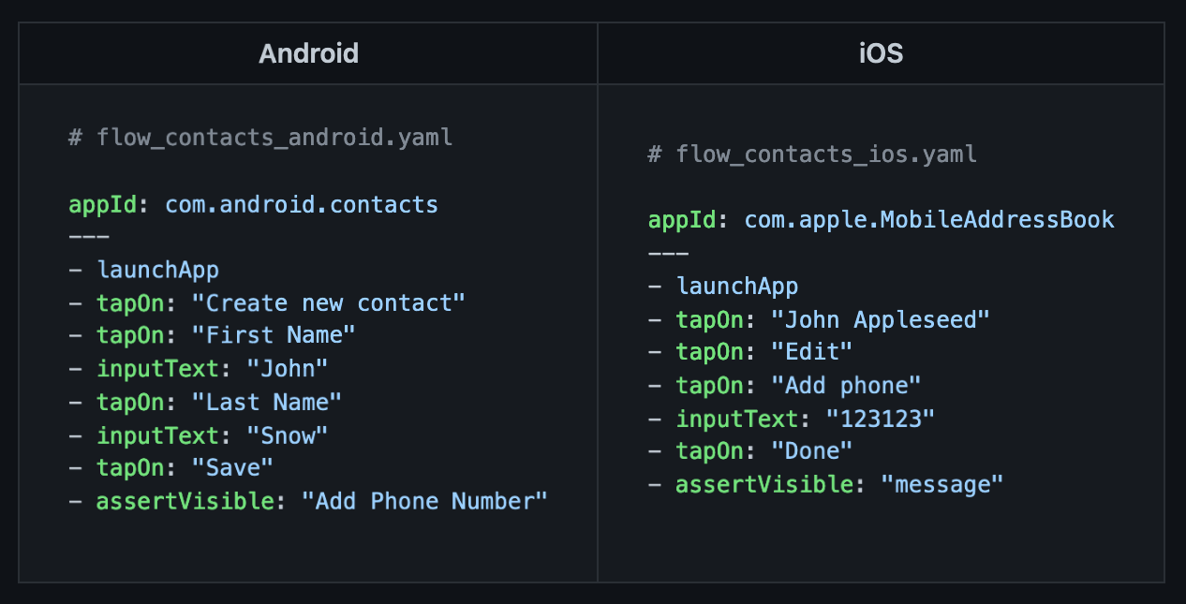Click launchApp in the iOS column
Image resolution: width=1186 pixels, height=604 pixels.
click(x=737, y=287)
